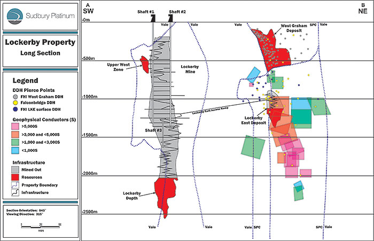Click the blue <1,000S legend swatch
The image size is (374, 241).
[15, 150]
